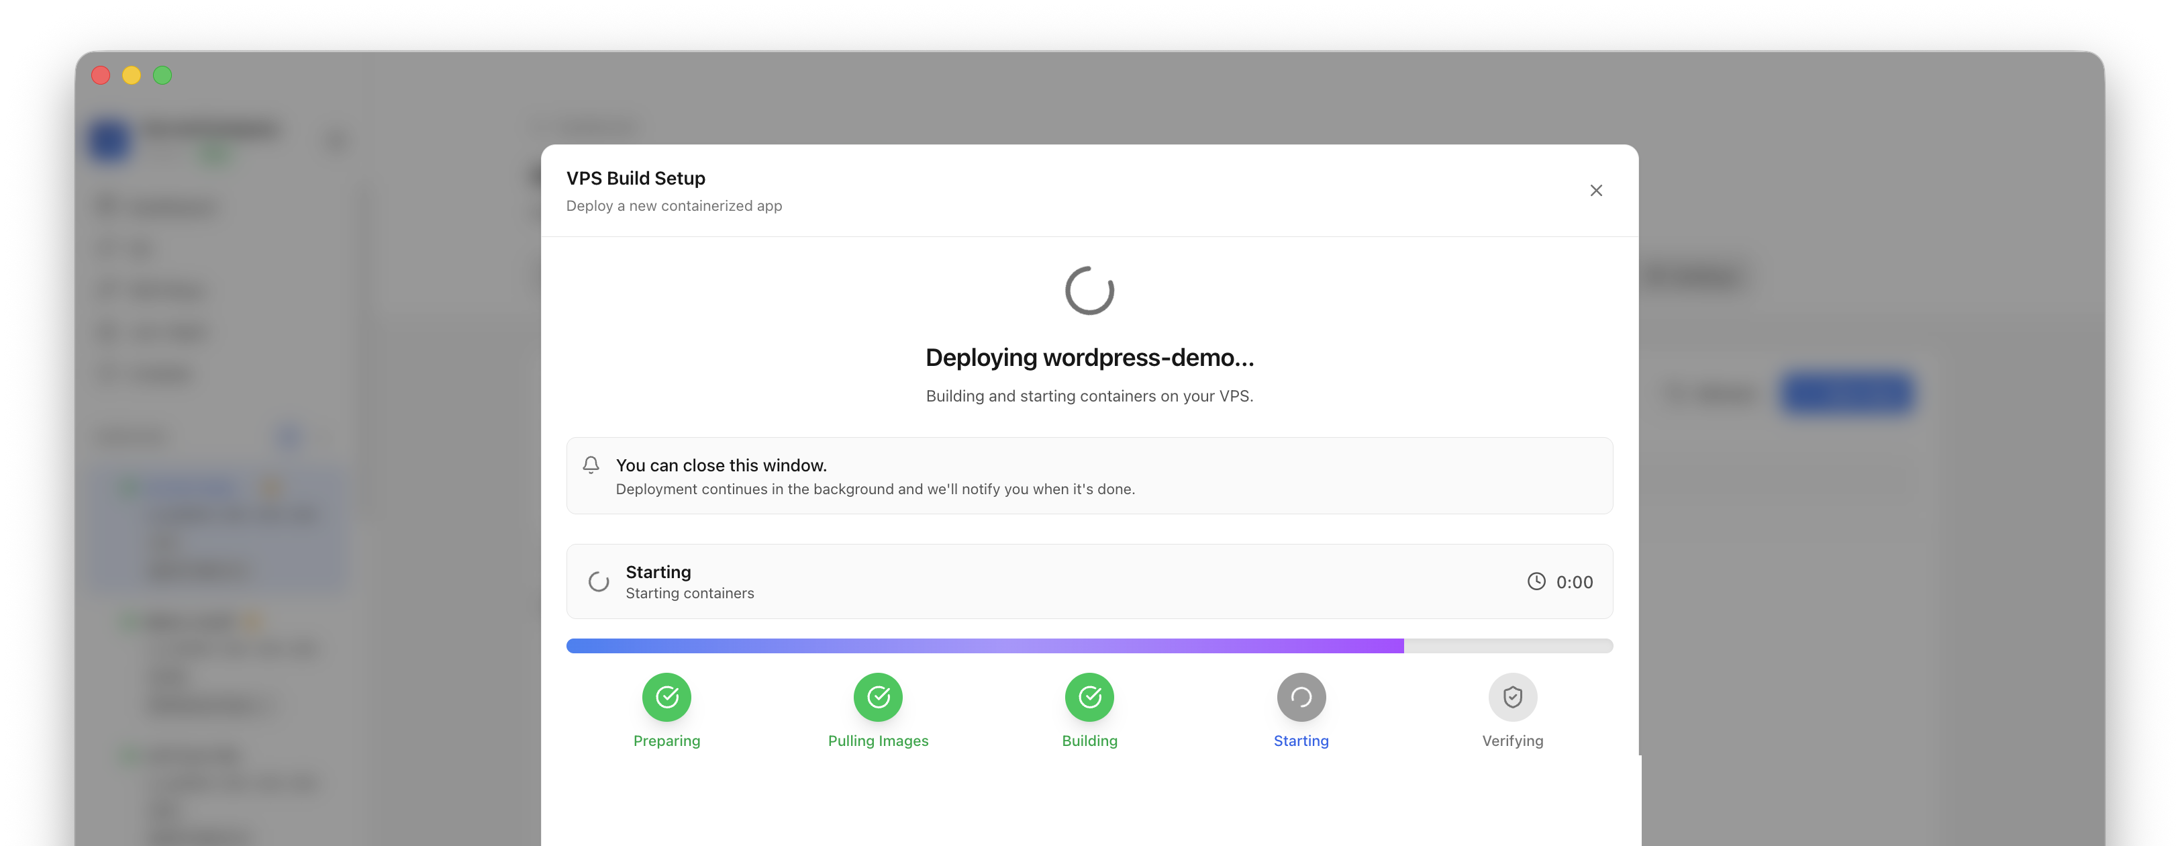
Task: Close the VPS Build Setup dialog
Action: pyautogui.click(x=1595, y=191)
